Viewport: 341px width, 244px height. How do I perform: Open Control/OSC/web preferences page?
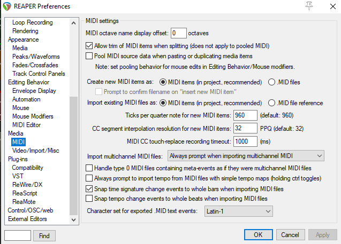pos(31,210)
